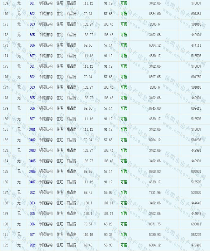The height and width of the screenshot is (251, 210).
Task: Select the room 603 link
Action: point(32,24)
